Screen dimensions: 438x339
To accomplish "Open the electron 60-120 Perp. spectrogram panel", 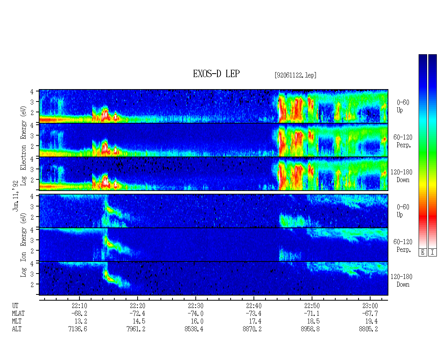I will click(214, 140).
